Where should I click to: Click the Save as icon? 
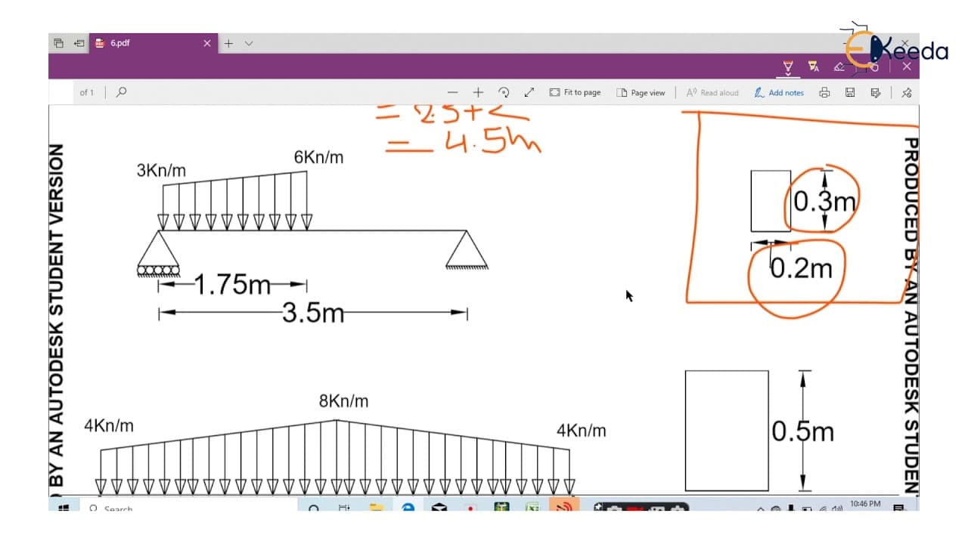(876, 92)
